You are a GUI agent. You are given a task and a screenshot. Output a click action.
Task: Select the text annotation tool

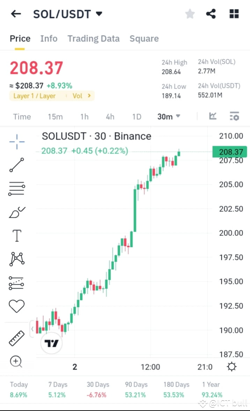click(x=16, y=235)
